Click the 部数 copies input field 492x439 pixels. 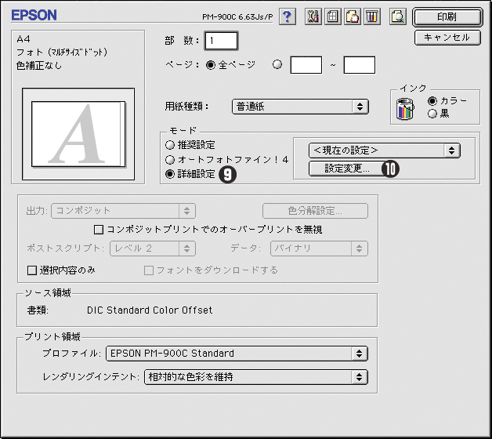pyautogui.click(x=221, y=41)
